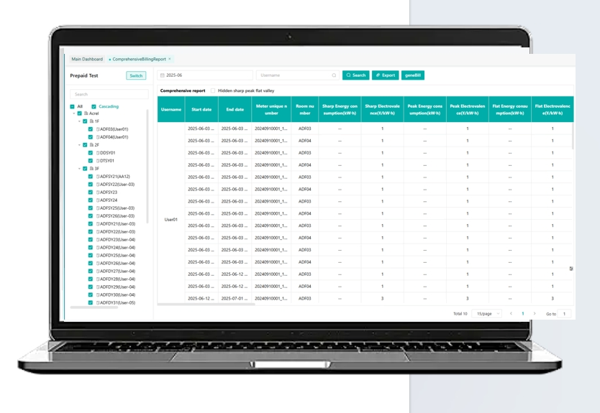Click the ADFSY21(AA12) meter icon
The width and height of the screenshot is (600, 413).
pyautogui.click(x=98, y=177)
